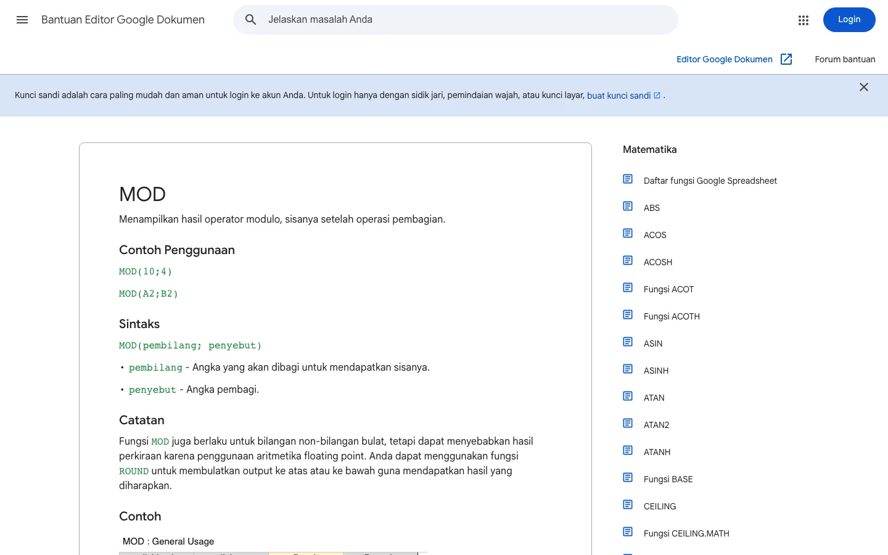Click the document icon beside ASINH

628,369
